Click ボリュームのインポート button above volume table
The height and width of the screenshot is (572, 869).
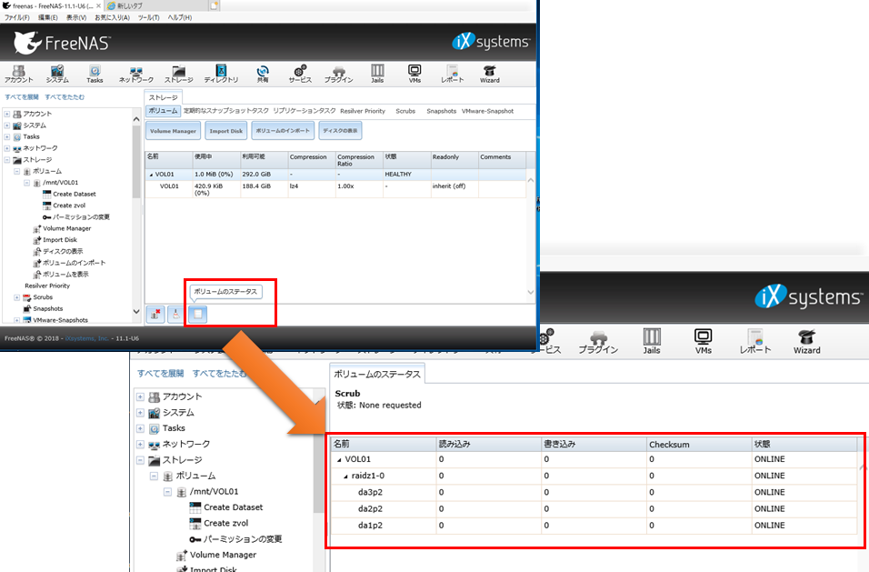283,131
